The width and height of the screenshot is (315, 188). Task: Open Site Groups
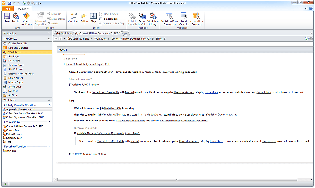click(x=27, y=87)
